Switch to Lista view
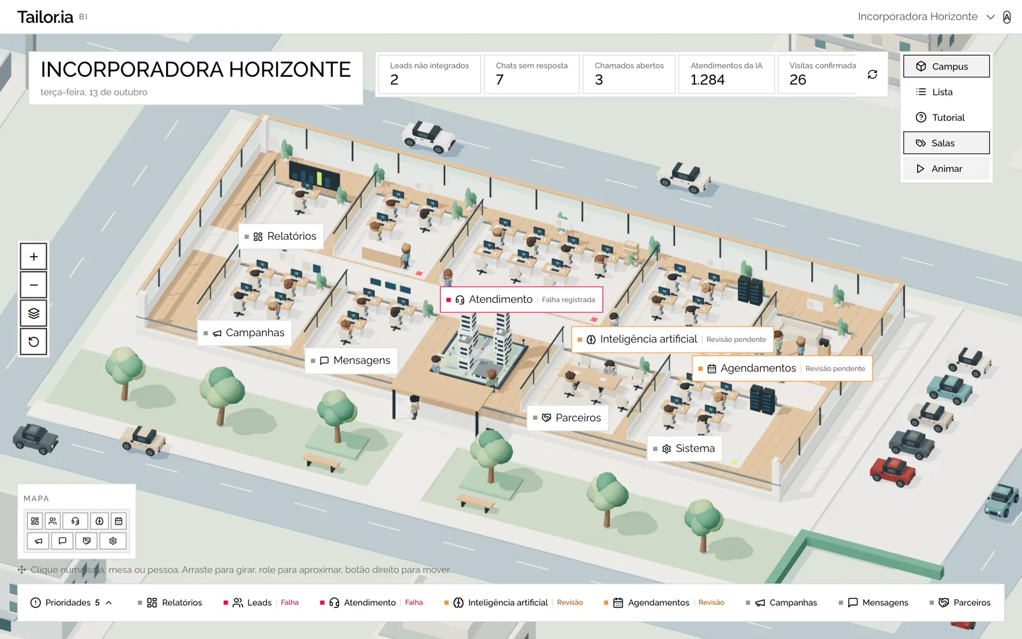 pos(946,92)
